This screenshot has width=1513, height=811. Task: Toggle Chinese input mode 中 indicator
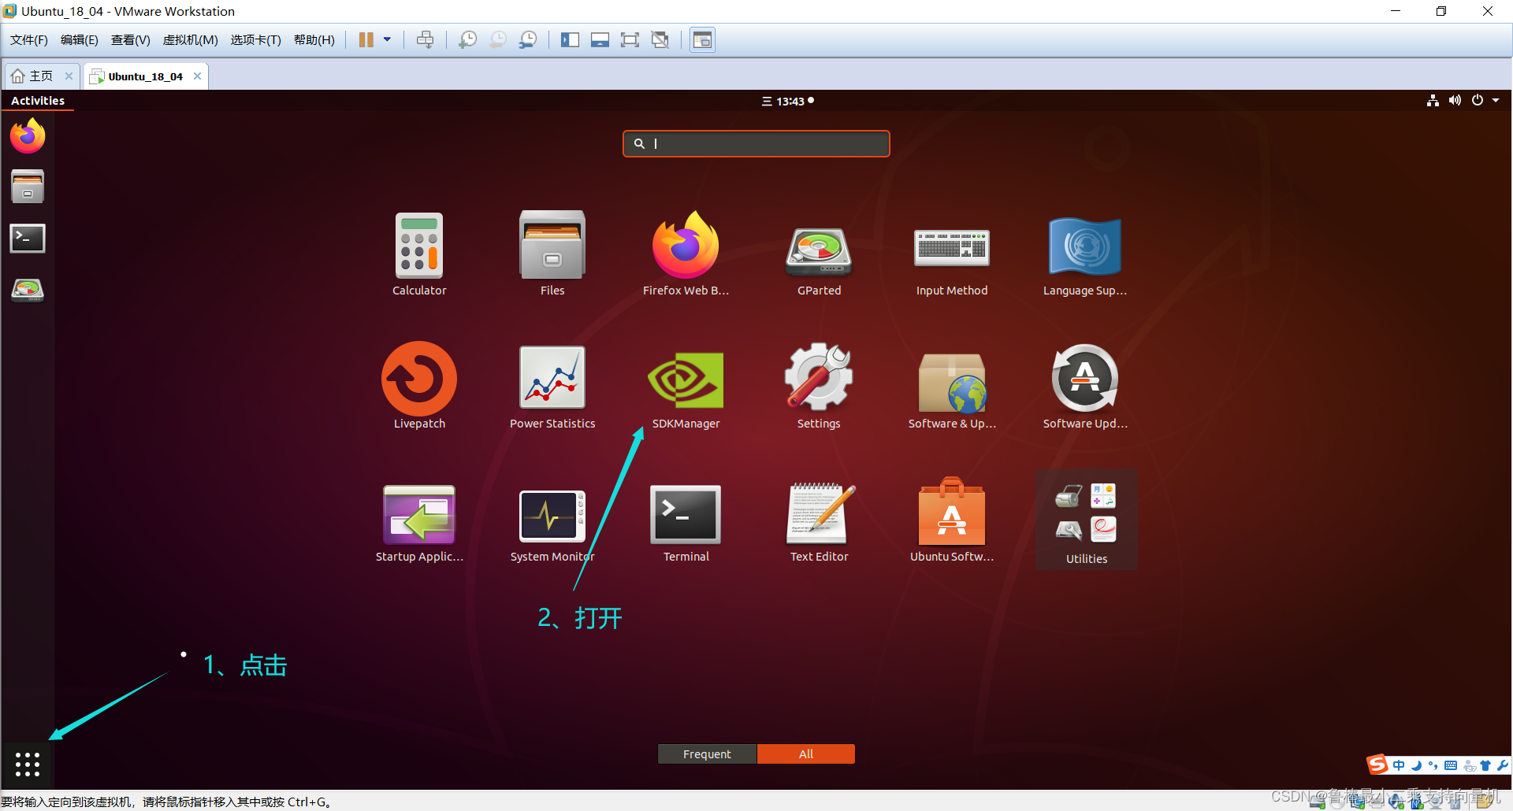[1399, 765]
